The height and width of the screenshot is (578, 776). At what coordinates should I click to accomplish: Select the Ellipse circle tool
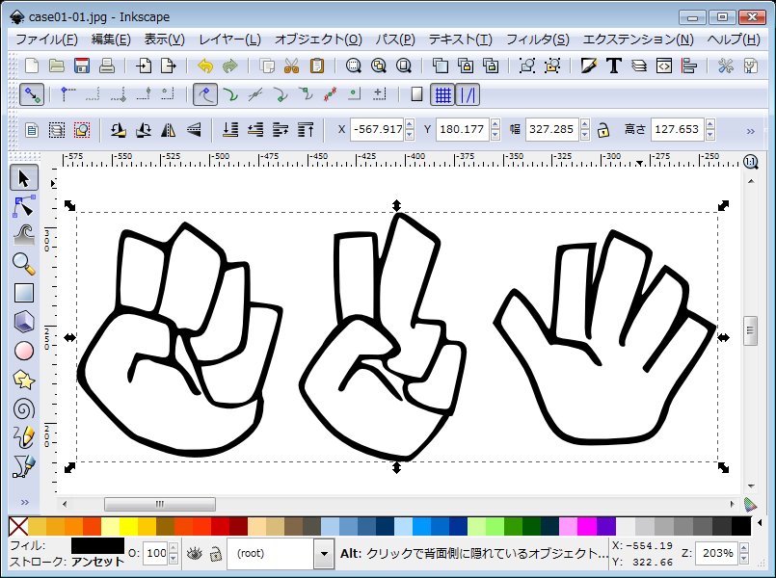[24, 351]
